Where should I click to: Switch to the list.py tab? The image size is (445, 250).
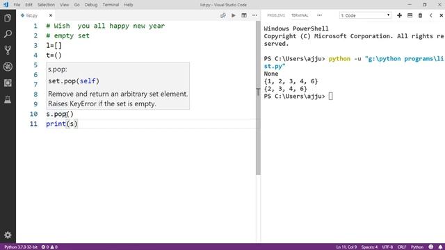click(32, 15)
